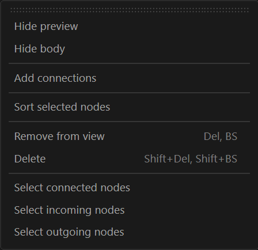Choose Select outgoing nodes

[129, 232]
